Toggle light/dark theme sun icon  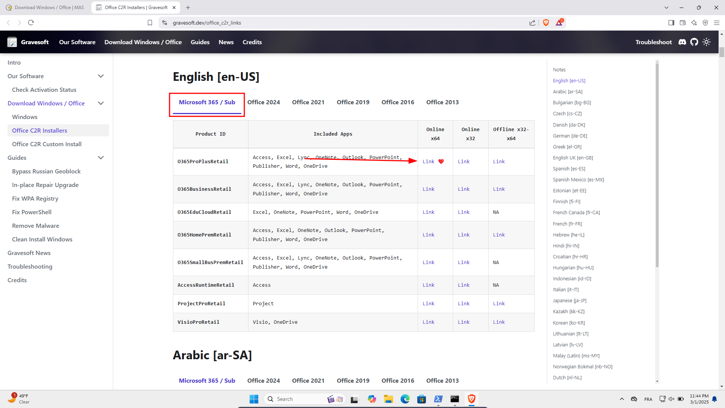coord(706,42)
